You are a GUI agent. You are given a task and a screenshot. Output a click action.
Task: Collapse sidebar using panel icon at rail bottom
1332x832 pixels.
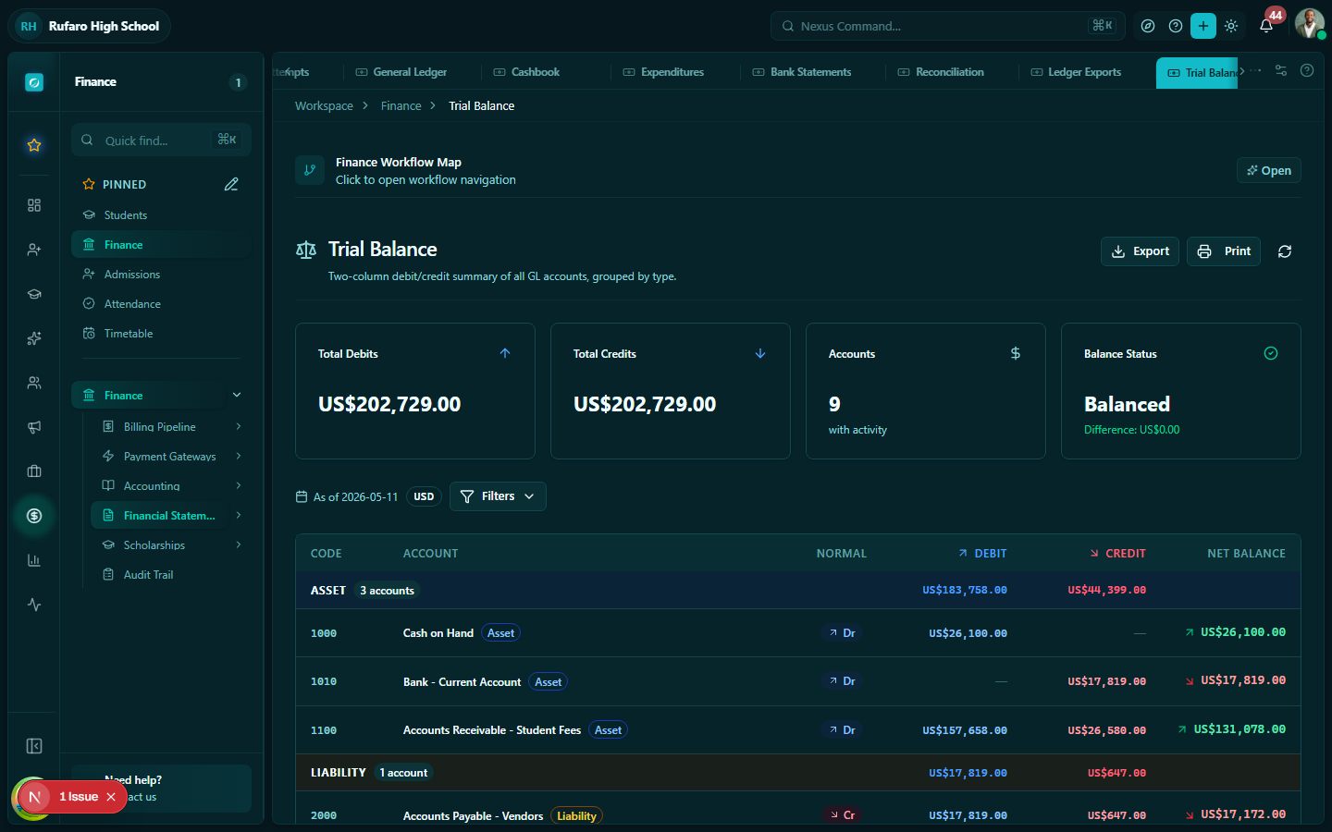click(34, 746)
